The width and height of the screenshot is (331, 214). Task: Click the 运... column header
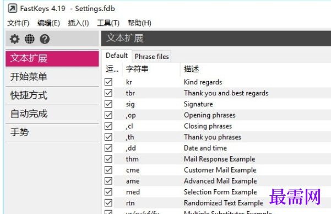click(112, 69)
